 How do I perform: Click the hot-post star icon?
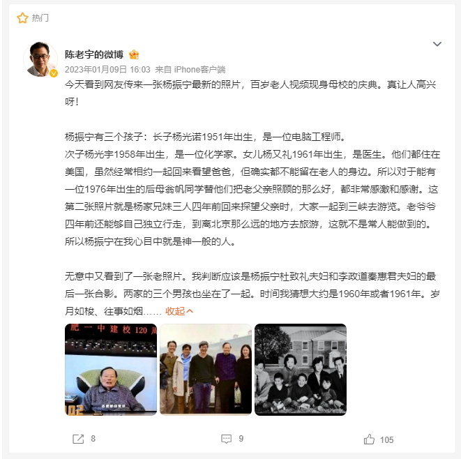pos(22,18)
